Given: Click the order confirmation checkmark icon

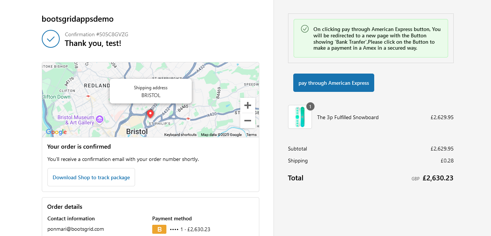Looking at the screenshot, I should coord(51,39).
